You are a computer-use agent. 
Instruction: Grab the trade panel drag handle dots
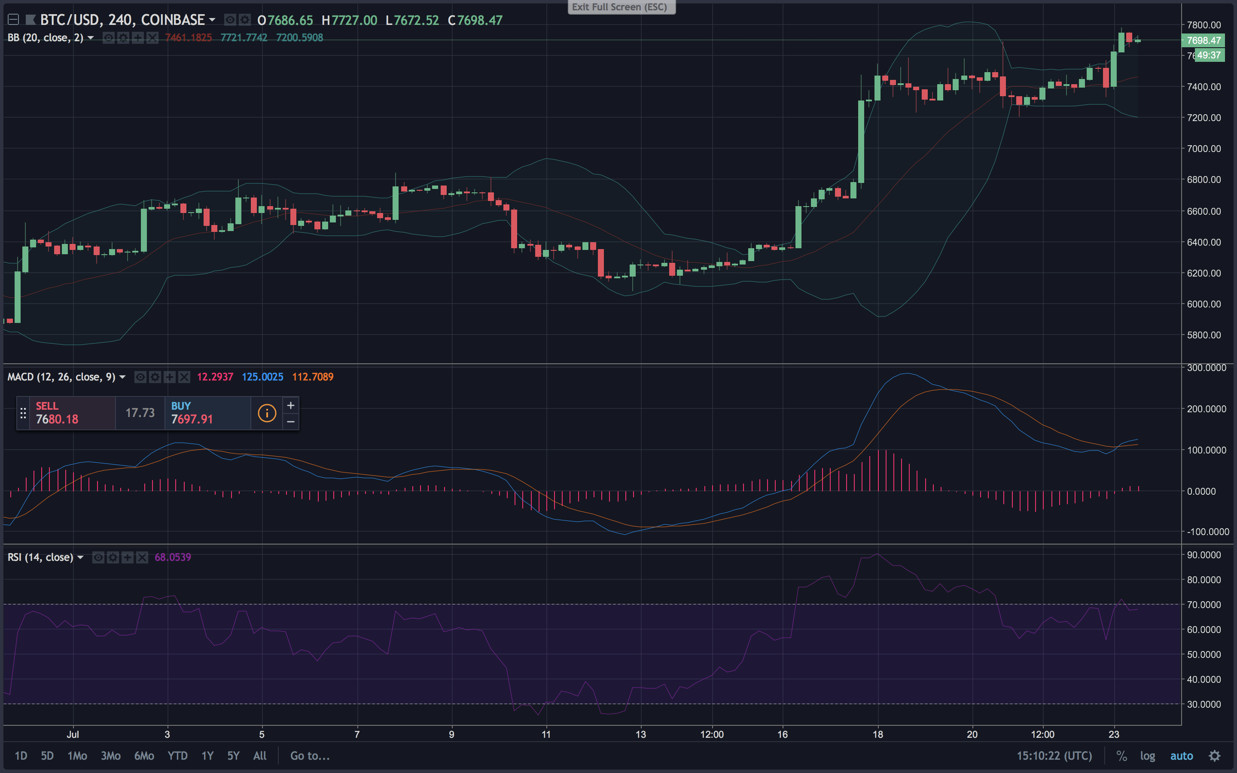click(x=23, y=413)
